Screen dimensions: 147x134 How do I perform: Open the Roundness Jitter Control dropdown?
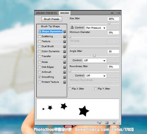tap(96, 75)
